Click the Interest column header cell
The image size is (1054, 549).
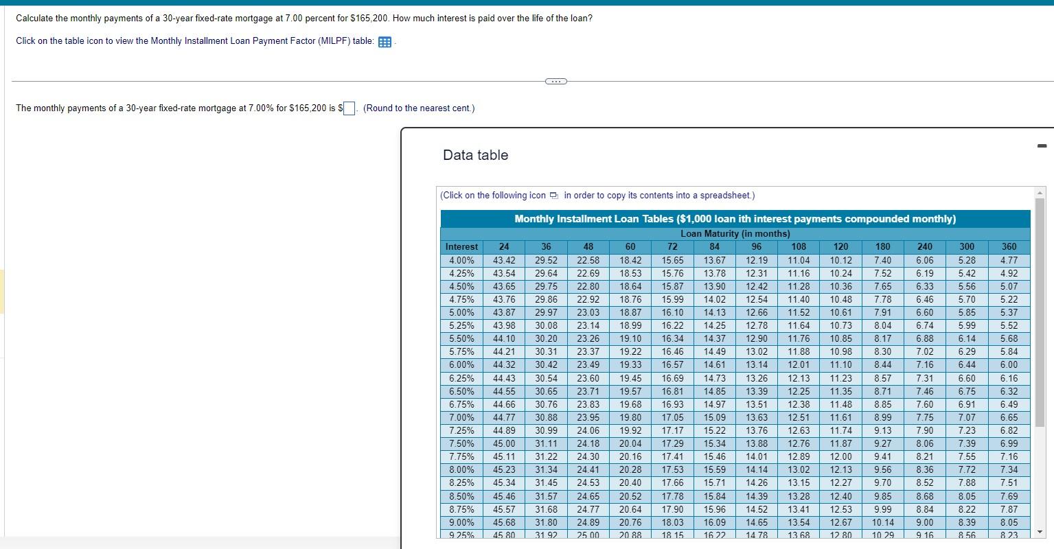point(461,246)
